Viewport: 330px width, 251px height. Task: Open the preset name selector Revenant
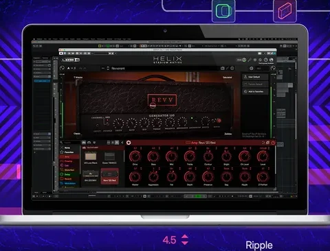pos(118,69)
